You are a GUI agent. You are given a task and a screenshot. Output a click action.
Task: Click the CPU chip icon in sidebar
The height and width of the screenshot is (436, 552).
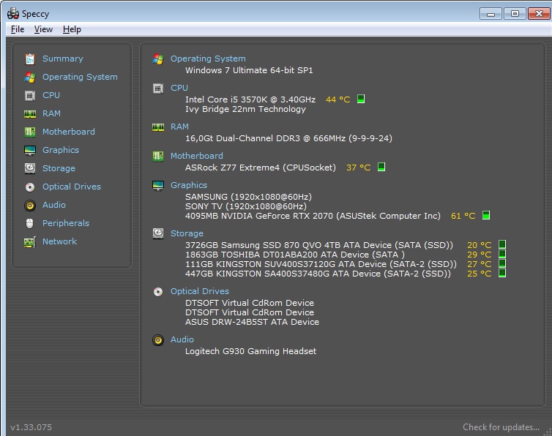[x=30, y=95]
